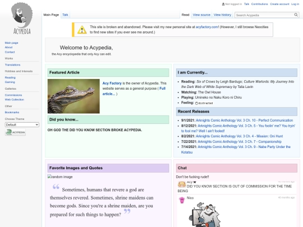The width and height of the screenshot is (303, 227).
Task: Click the Acypedia logo
Action: click(x=22, y=18)
